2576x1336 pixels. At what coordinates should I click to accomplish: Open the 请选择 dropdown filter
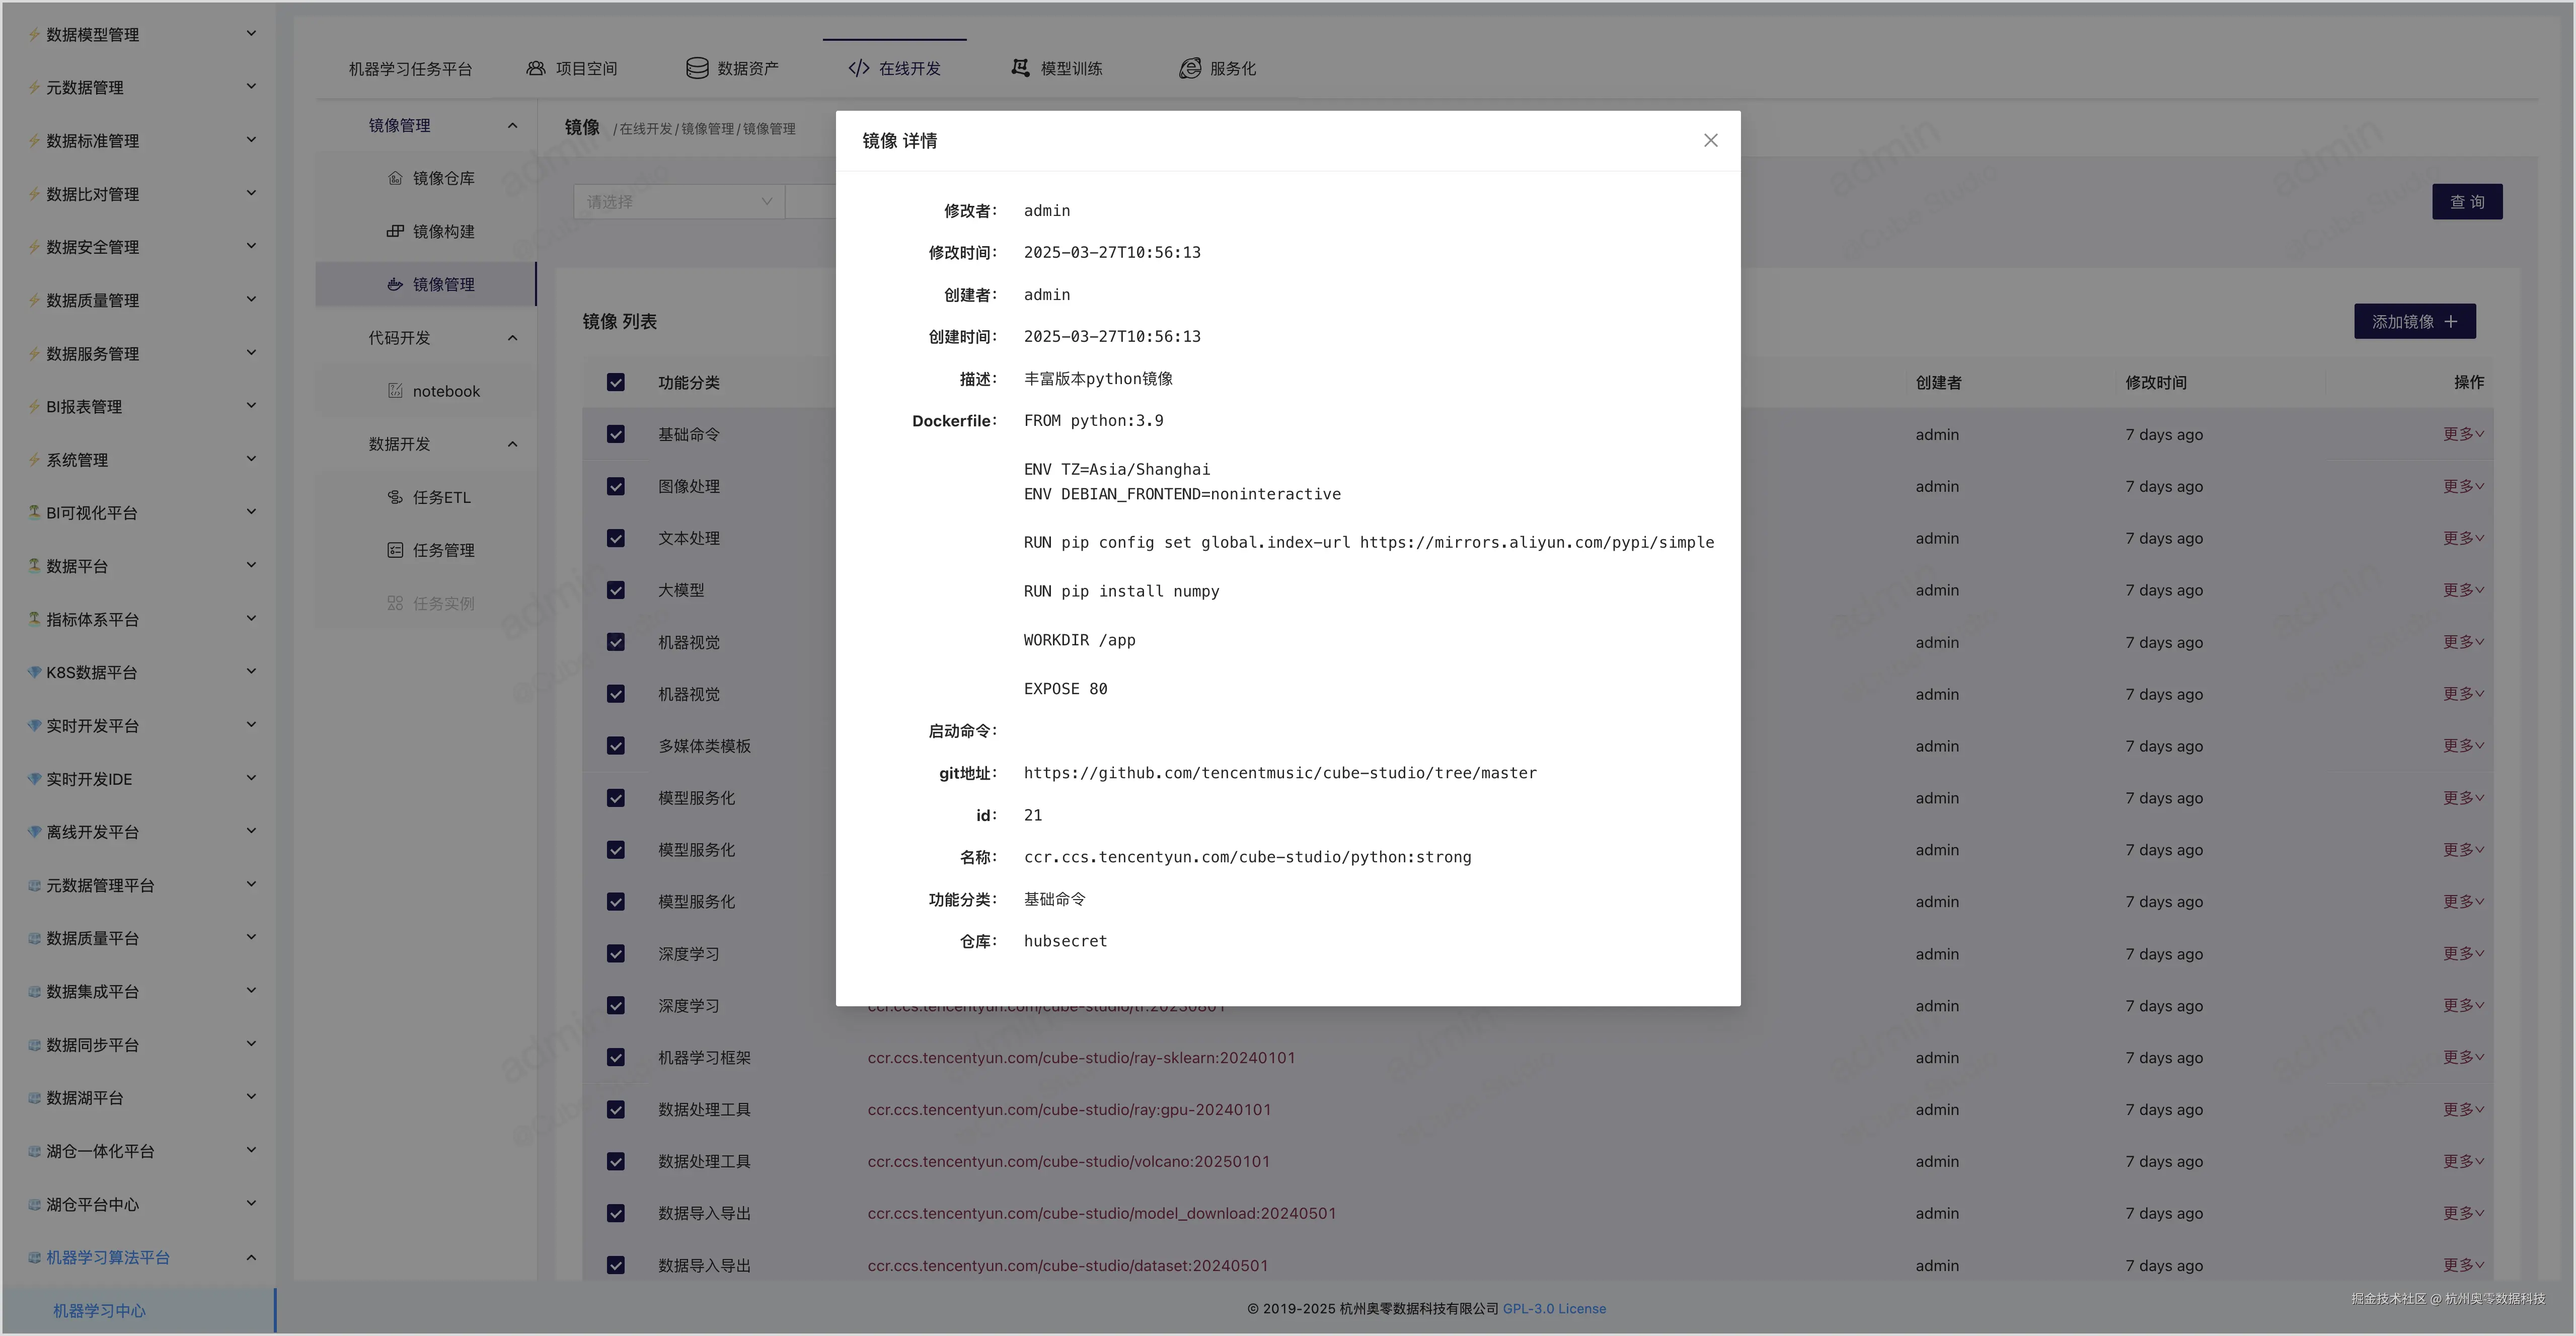(x=679, y=202)
